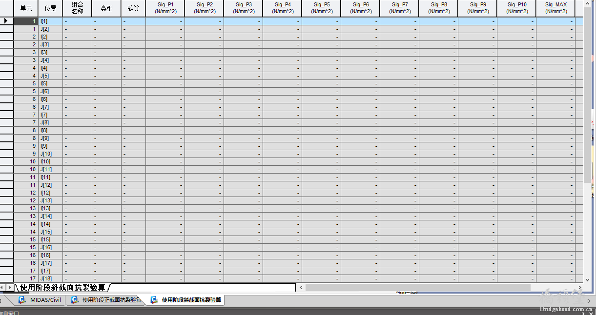Select the J[5] position cell

50,76
